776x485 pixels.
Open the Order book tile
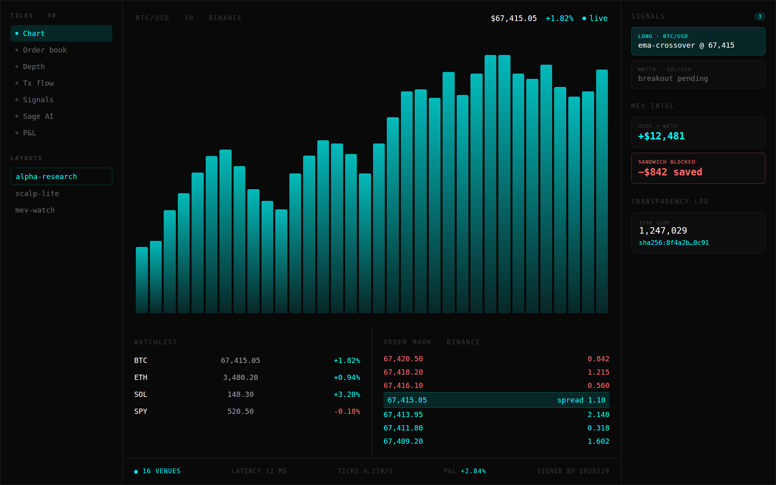point(61,50)
